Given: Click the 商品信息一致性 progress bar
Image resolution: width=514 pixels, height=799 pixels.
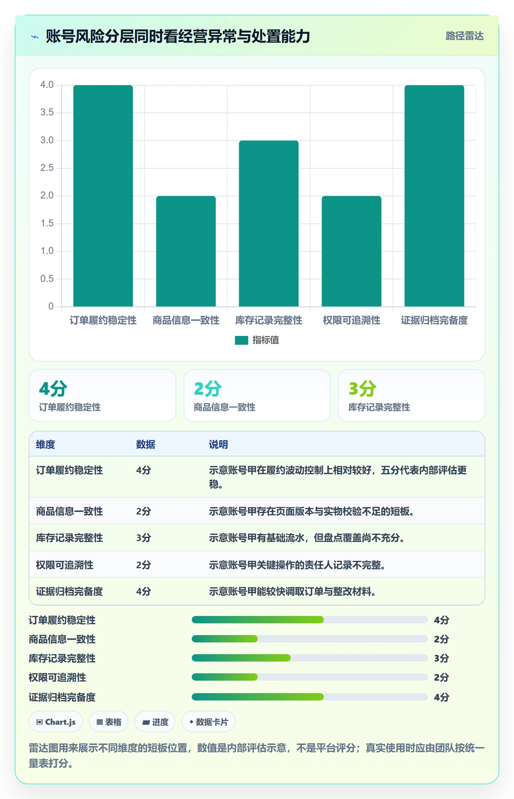Looking at the screenshot, I should click(x=310, y=639).
